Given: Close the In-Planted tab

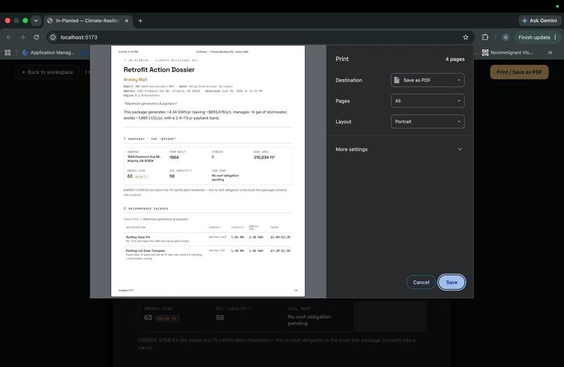Looking at the screenshot, I should pyautogui.click(x=127, y=21).
